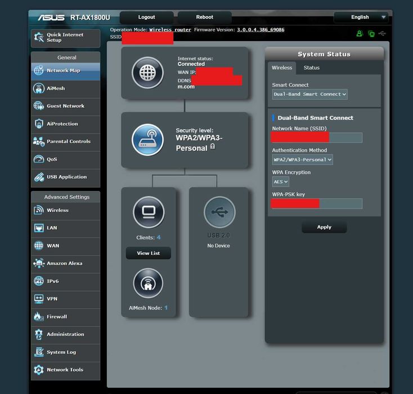Open Amazon Alexa icon
413x394 pixels.
[x=39, y=263]
